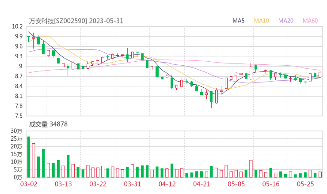Click the 成交量 34878 volume label
Viewport: 327px width, 194px height.
48,124
